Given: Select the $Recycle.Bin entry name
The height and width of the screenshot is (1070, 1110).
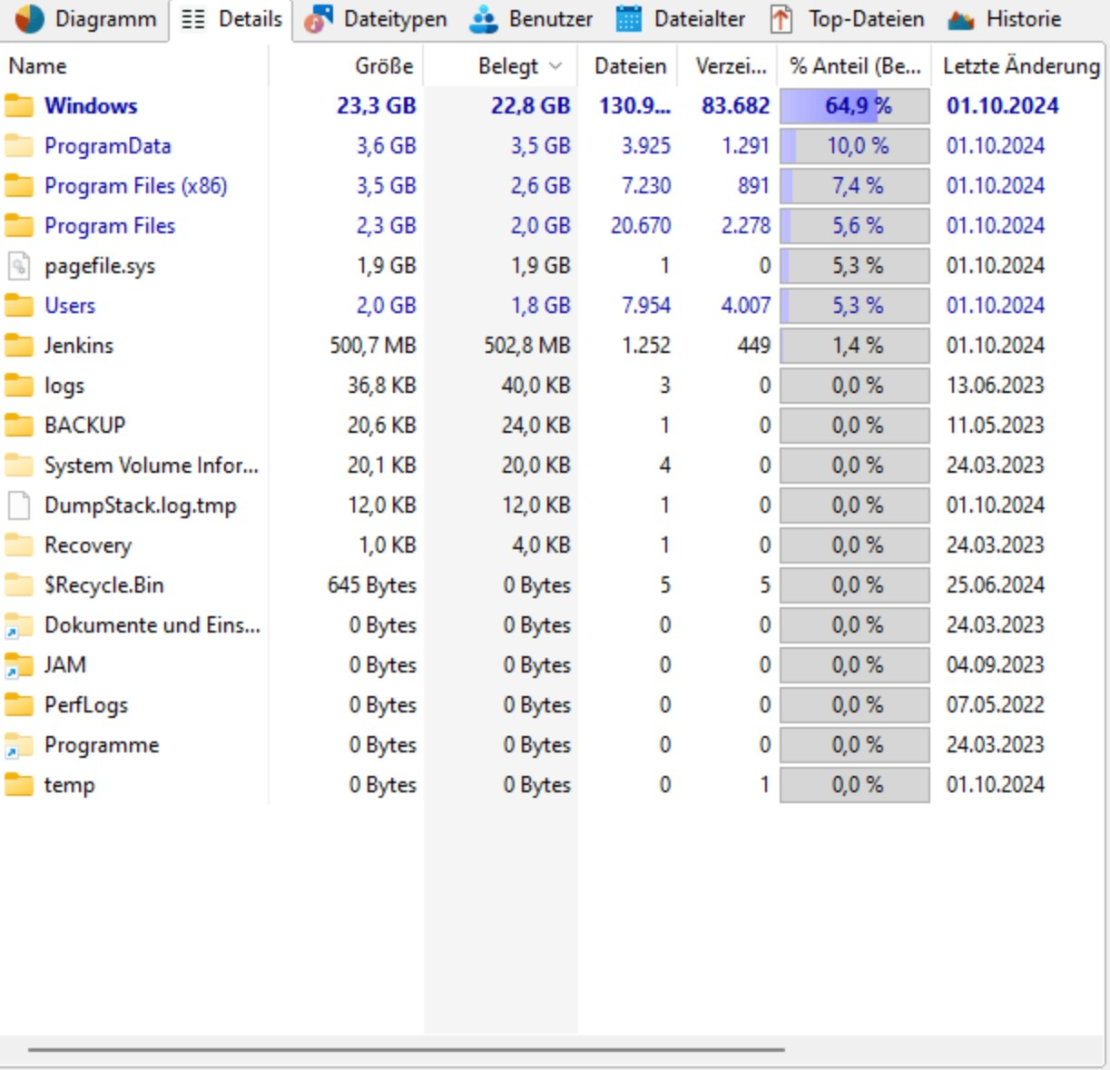Looking at the screenshot, I should [x=104, y=585].
